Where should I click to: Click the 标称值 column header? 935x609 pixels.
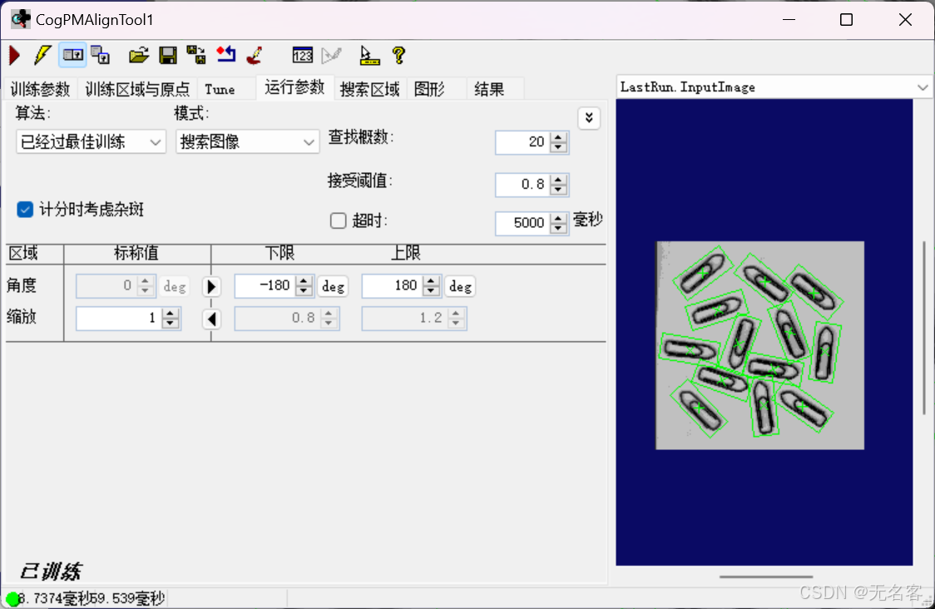(x=136, y=253)
